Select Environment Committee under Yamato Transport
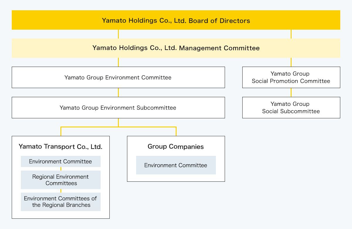 click(x=61, y=161)
